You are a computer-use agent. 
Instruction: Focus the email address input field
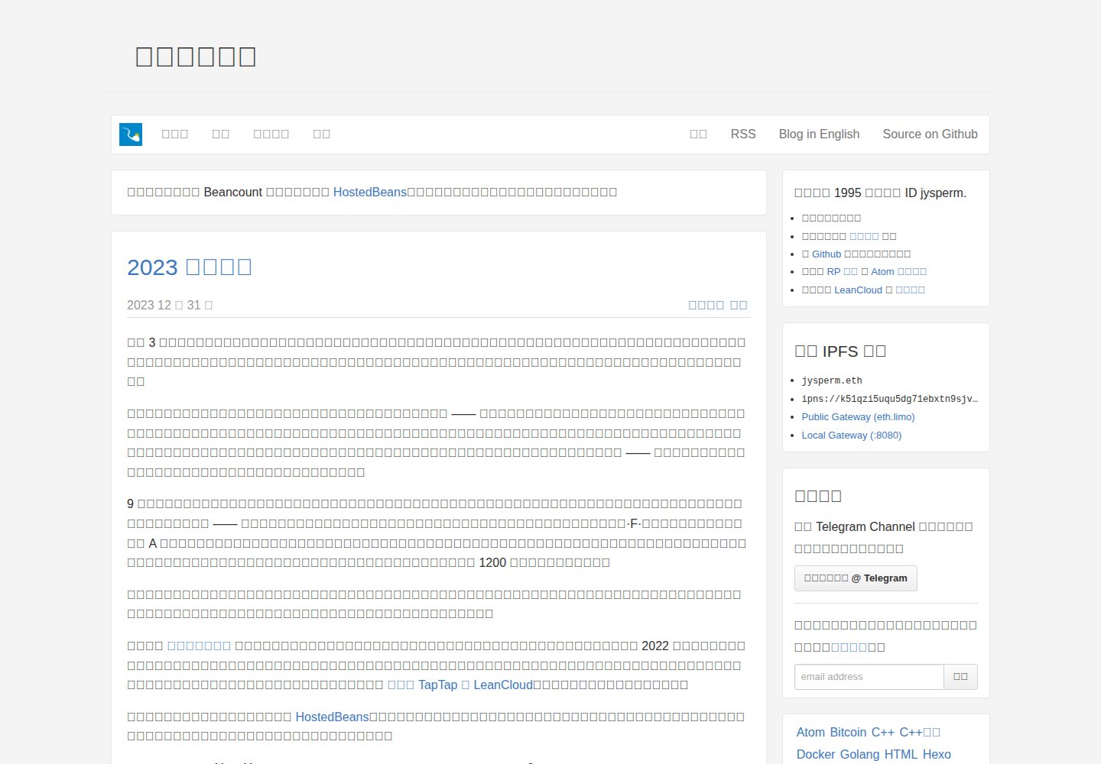coord(869,677)
